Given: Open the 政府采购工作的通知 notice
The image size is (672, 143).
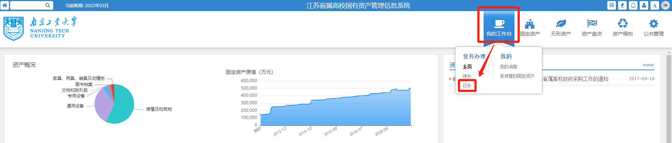Looking at the screenshot, I should 575,79.
